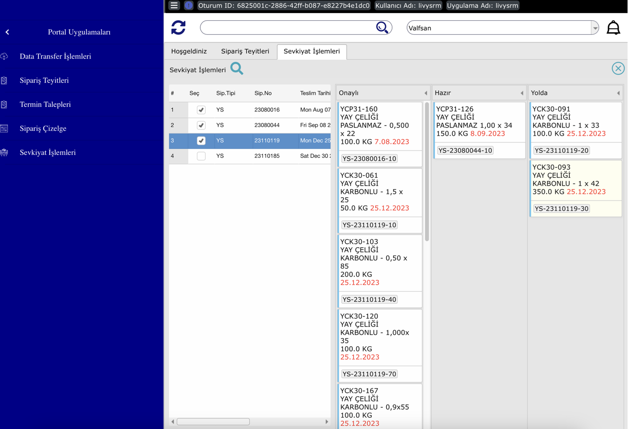Uncheck the checkbox for order 23080016
The height and width of the screenshot is (429, 628).
point(201,110)
